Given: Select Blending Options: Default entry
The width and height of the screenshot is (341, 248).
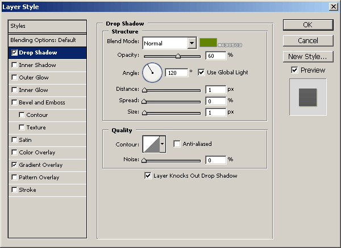Looking at the screenshot, I should pos(47,40).
